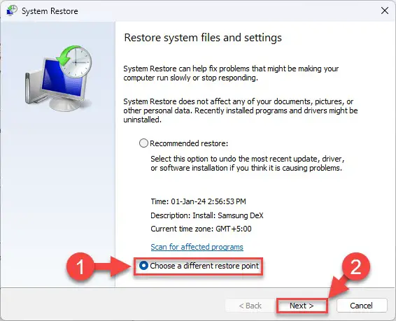Click the Current time zone GMT+5:00 line

[x=201, y=229]
